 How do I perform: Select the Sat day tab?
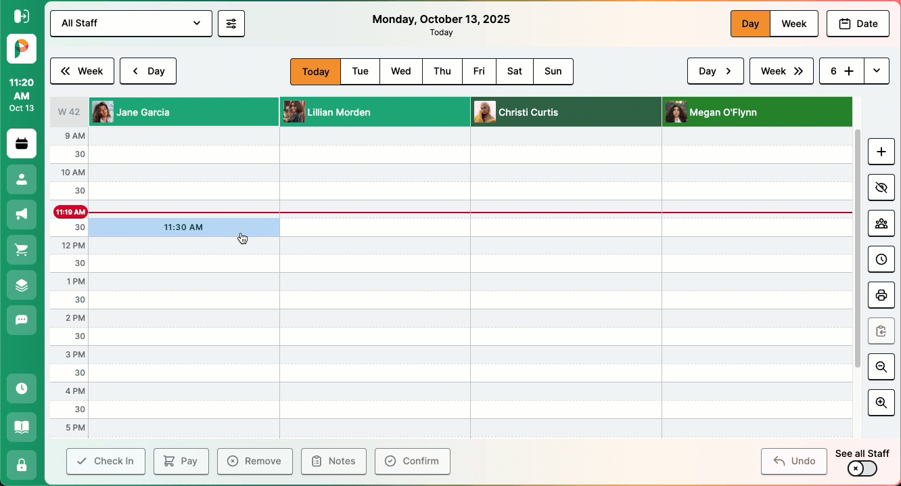point(515,72)
